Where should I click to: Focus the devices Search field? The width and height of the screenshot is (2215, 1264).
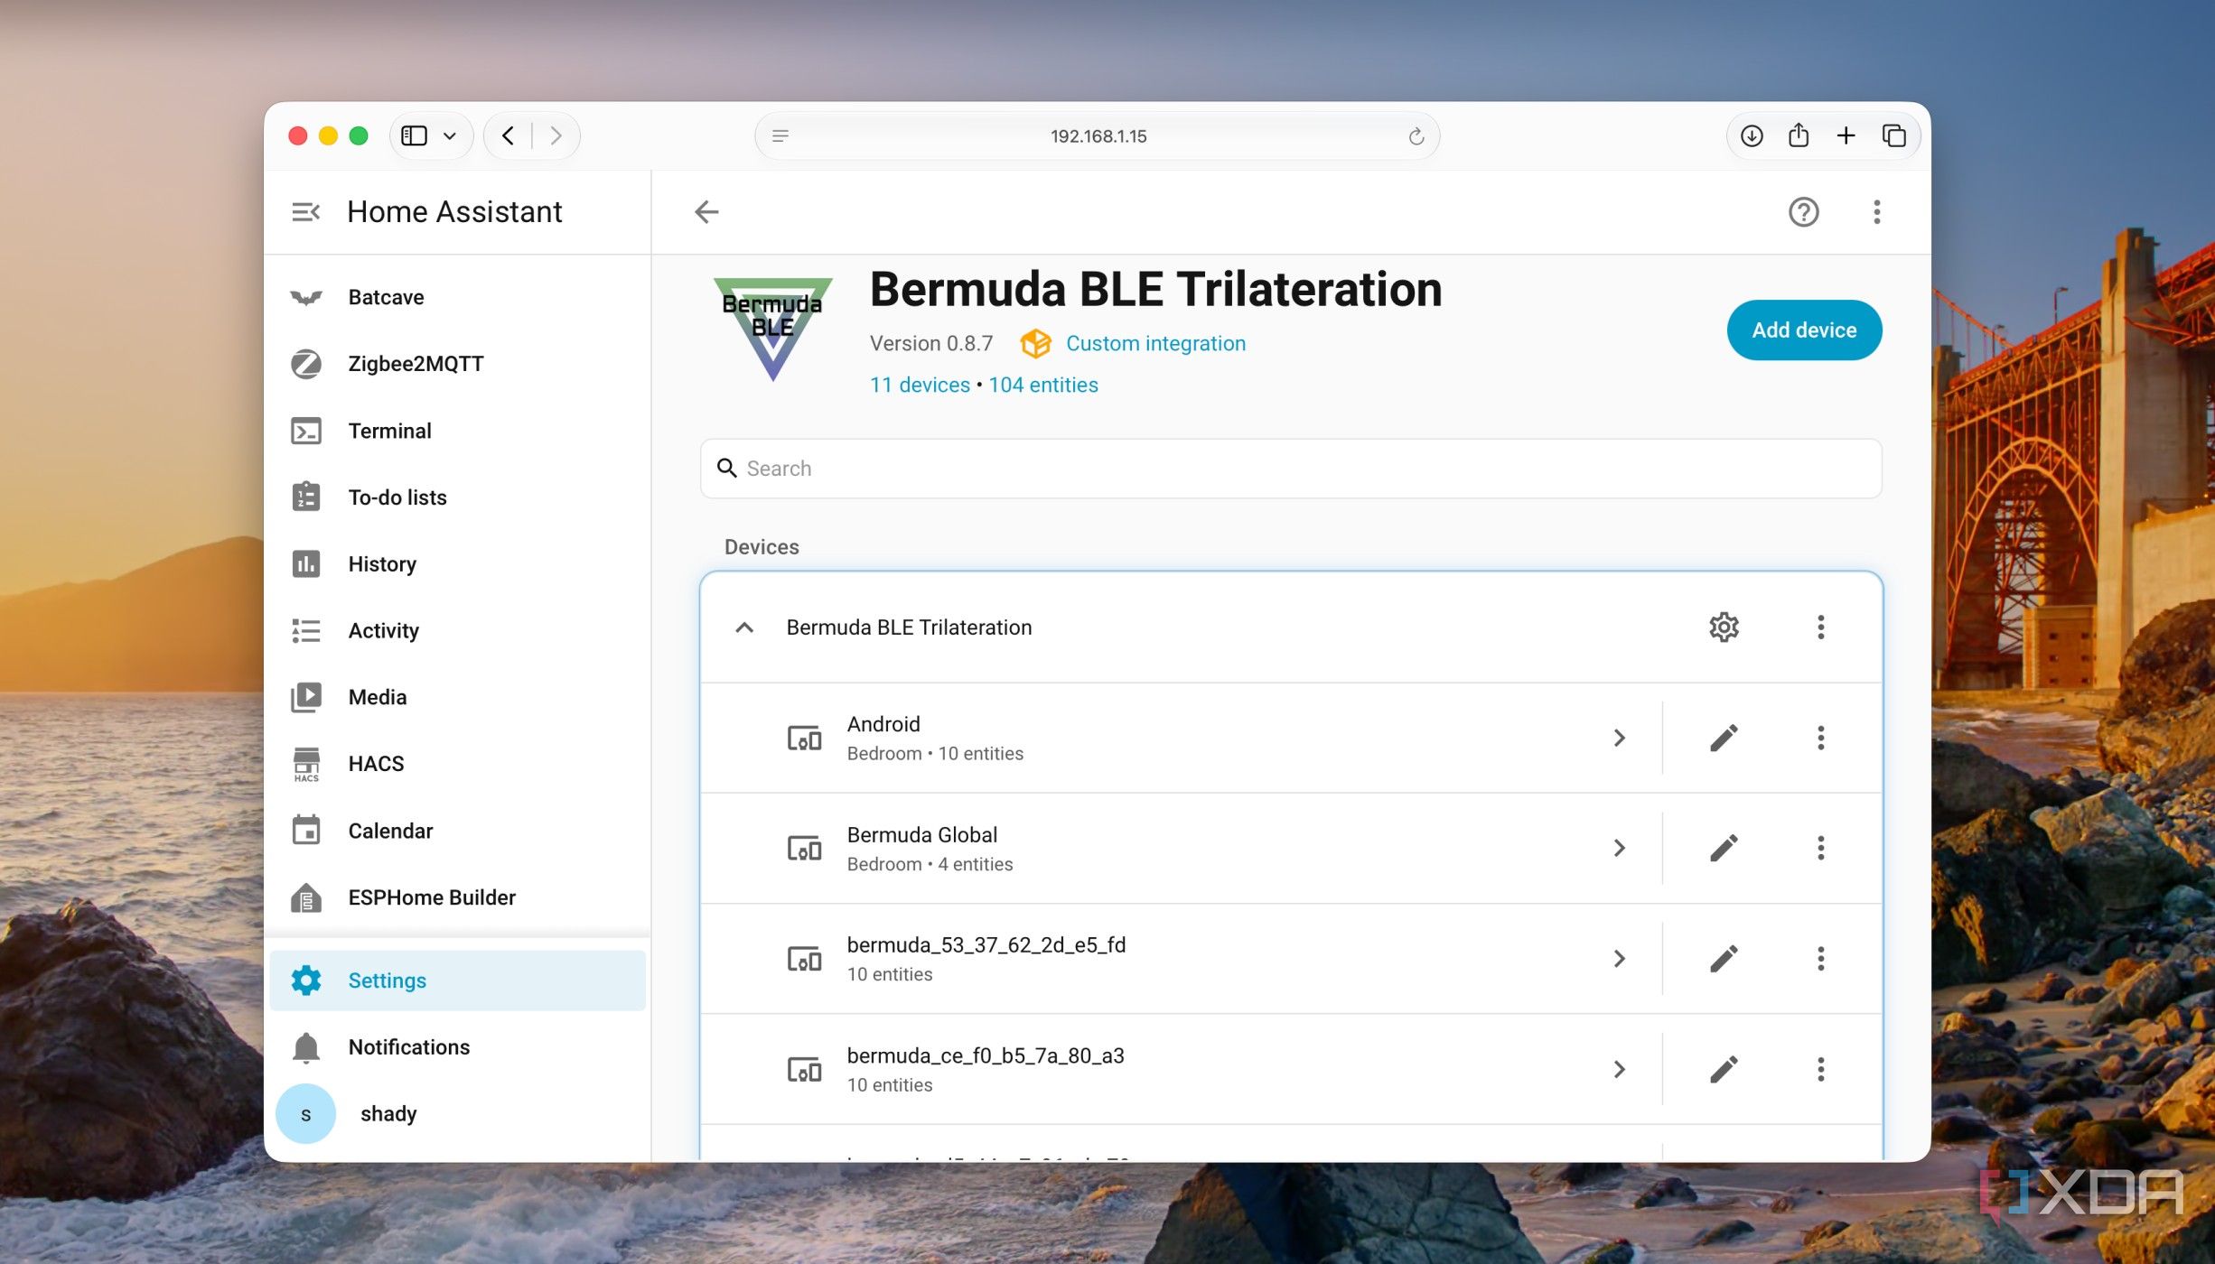click(1291, 469)
